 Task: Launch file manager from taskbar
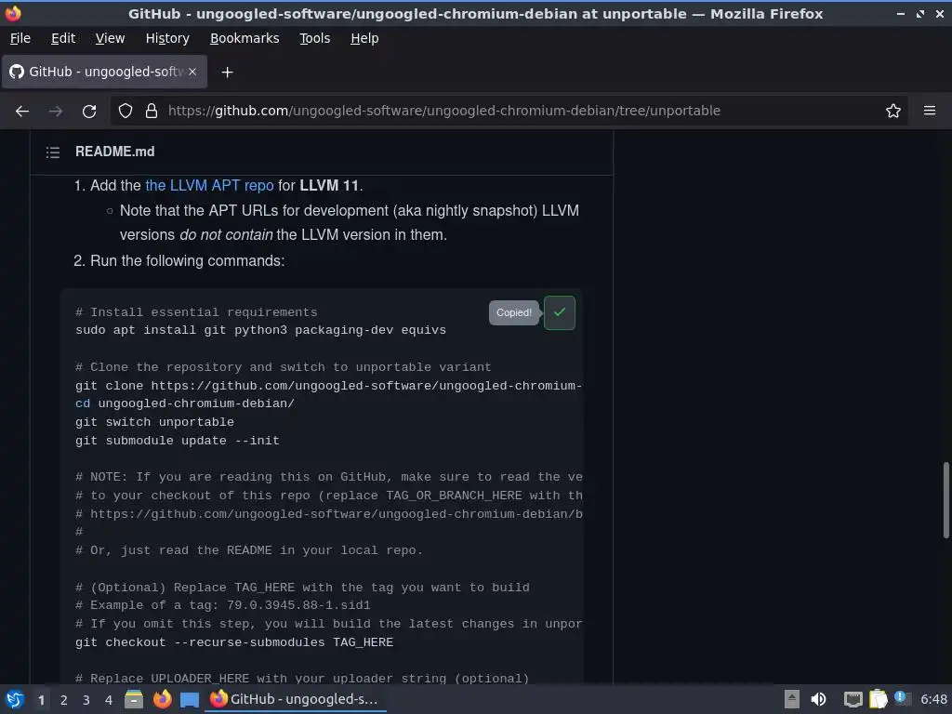tap(134, 699)
